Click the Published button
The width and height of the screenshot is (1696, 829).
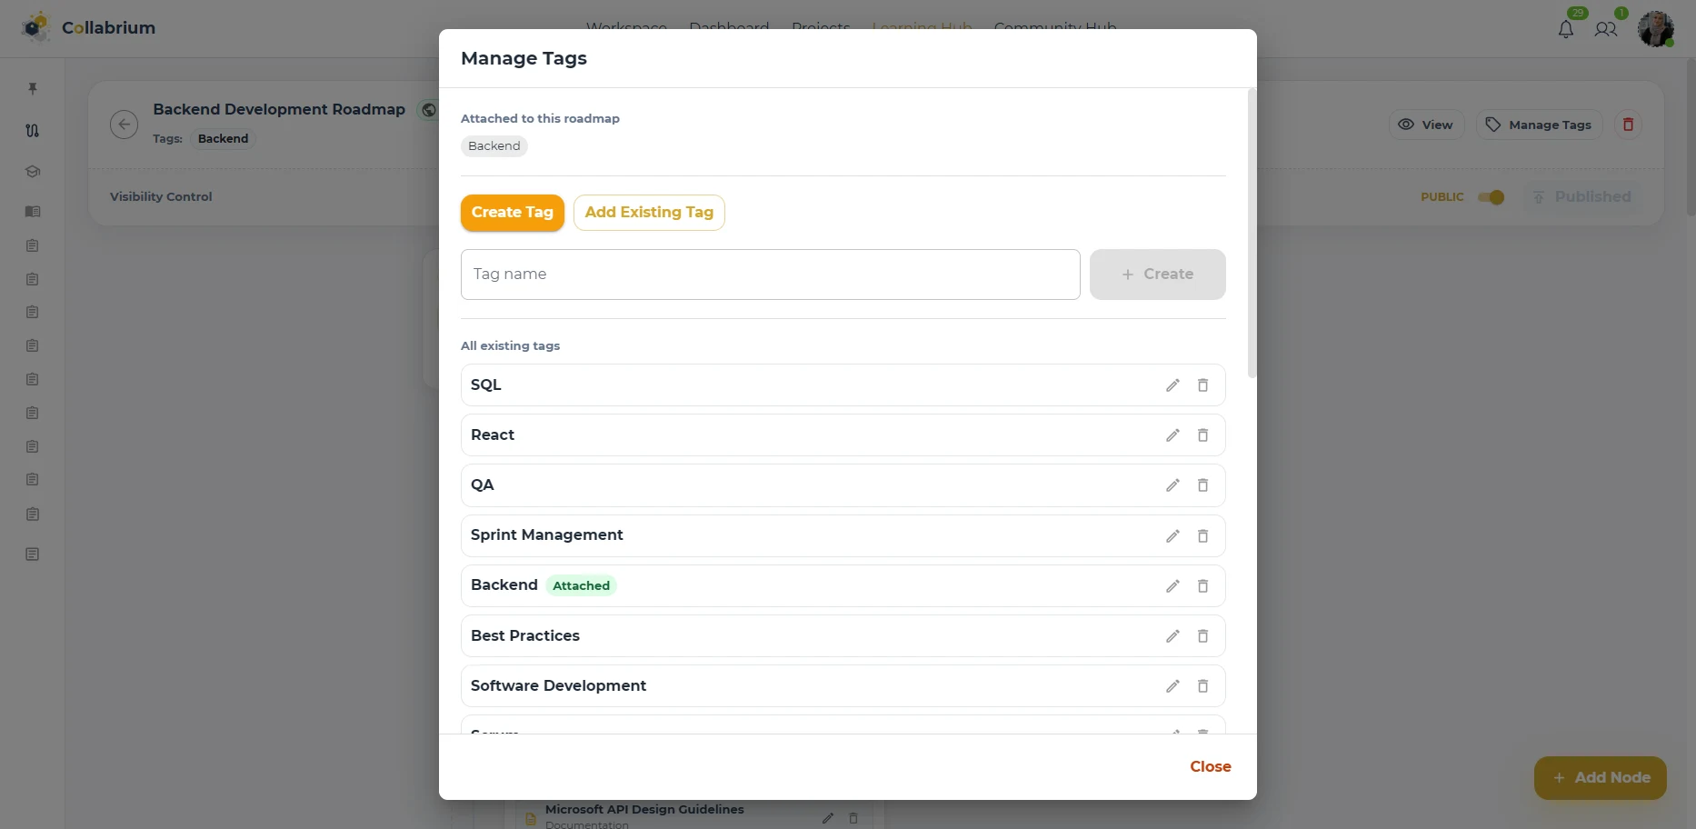pyautogui.click(x=1582, y=197)
